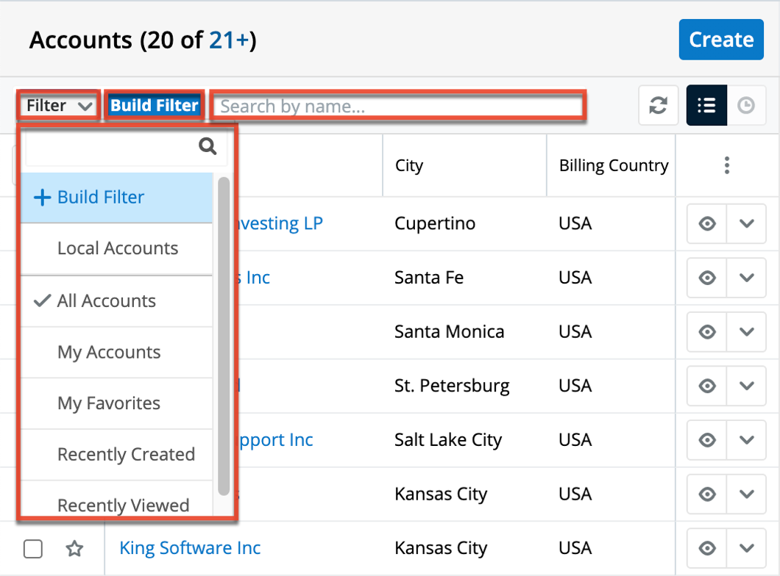Switch to list view icon

pyautogui.click(x=706, y=106)
